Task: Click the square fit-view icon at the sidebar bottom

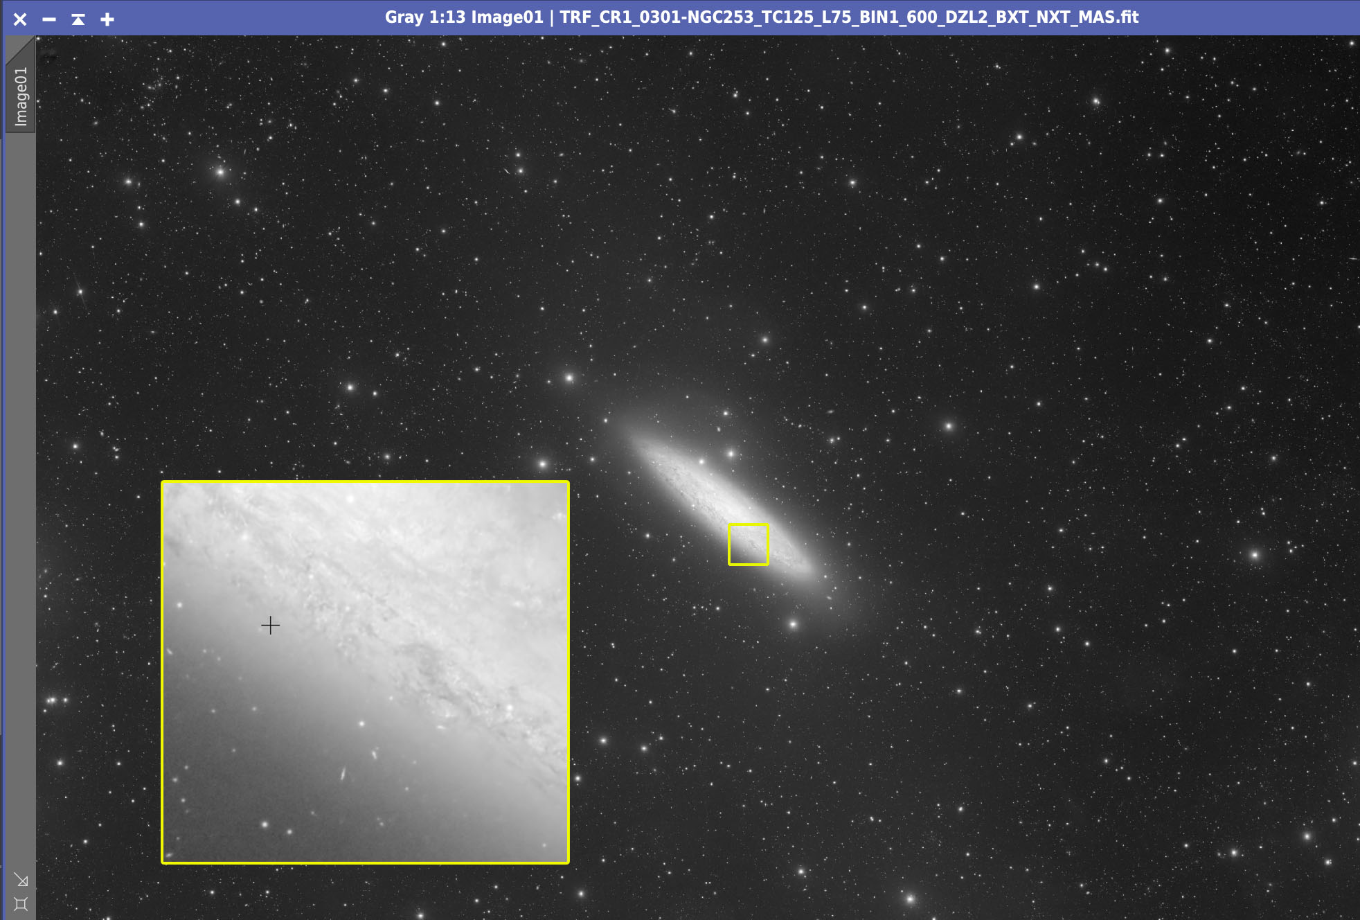Action: [21, 904]
